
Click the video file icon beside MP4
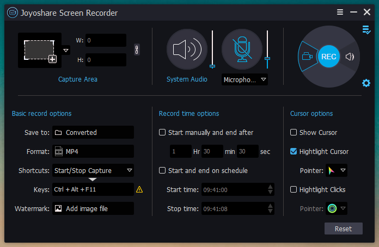[59, 151]
